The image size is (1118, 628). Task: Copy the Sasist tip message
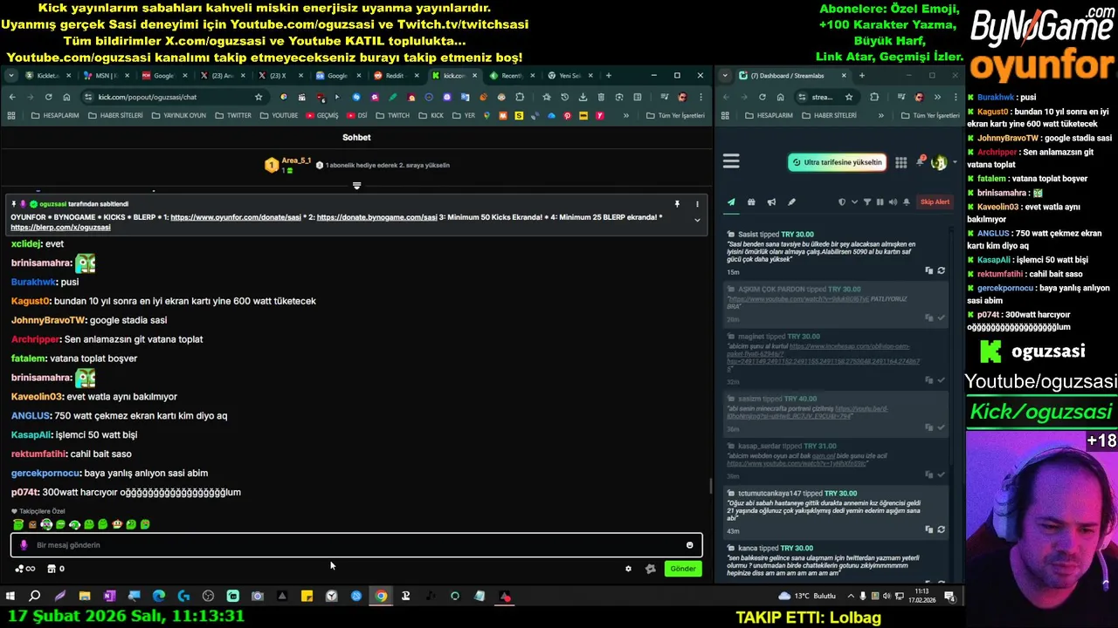[928, 270]
